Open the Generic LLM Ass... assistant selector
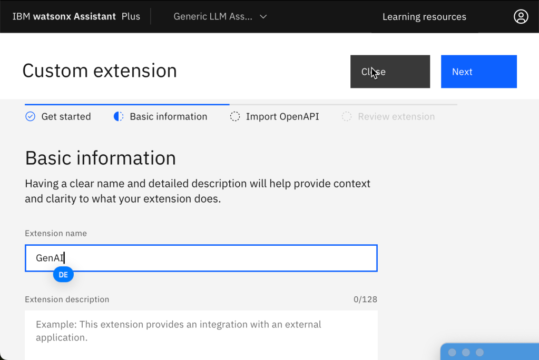Viewport: 539px width, 360px height. tap(213, 16)
